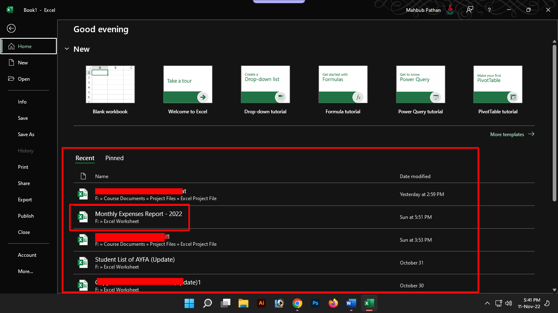Select Save As in sidebar

pos(26,134)
